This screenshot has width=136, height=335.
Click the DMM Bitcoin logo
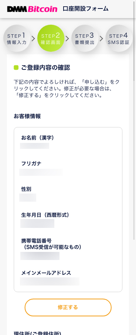[x=32, y=9]
